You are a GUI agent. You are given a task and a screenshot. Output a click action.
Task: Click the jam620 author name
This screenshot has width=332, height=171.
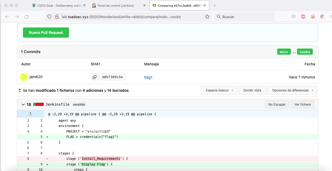point(36,77)
